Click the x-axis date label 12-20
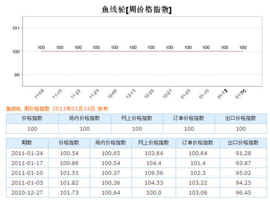Screen dimensions: 270x204 click(149, 94)
